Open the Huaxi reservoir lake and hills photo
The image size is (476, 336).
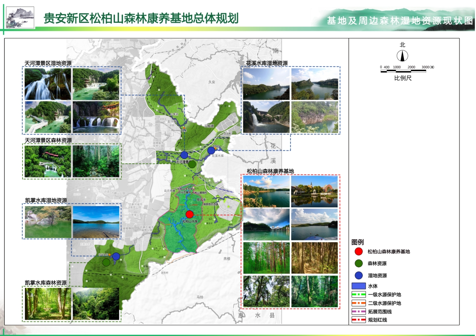266,84
